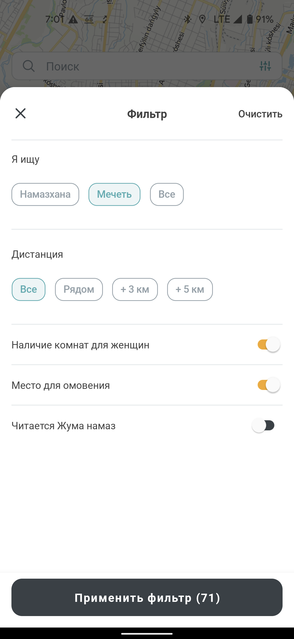Select Рядом distance option
This screenshot has height=639, width=294.
tap(79, 289)
